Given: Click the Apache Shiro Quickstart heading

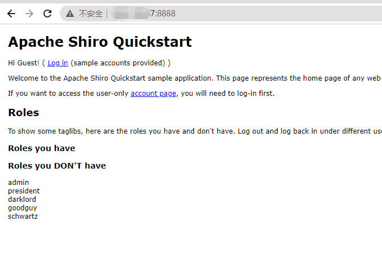Looking at the screenshot, I should (x=100, y=42).
